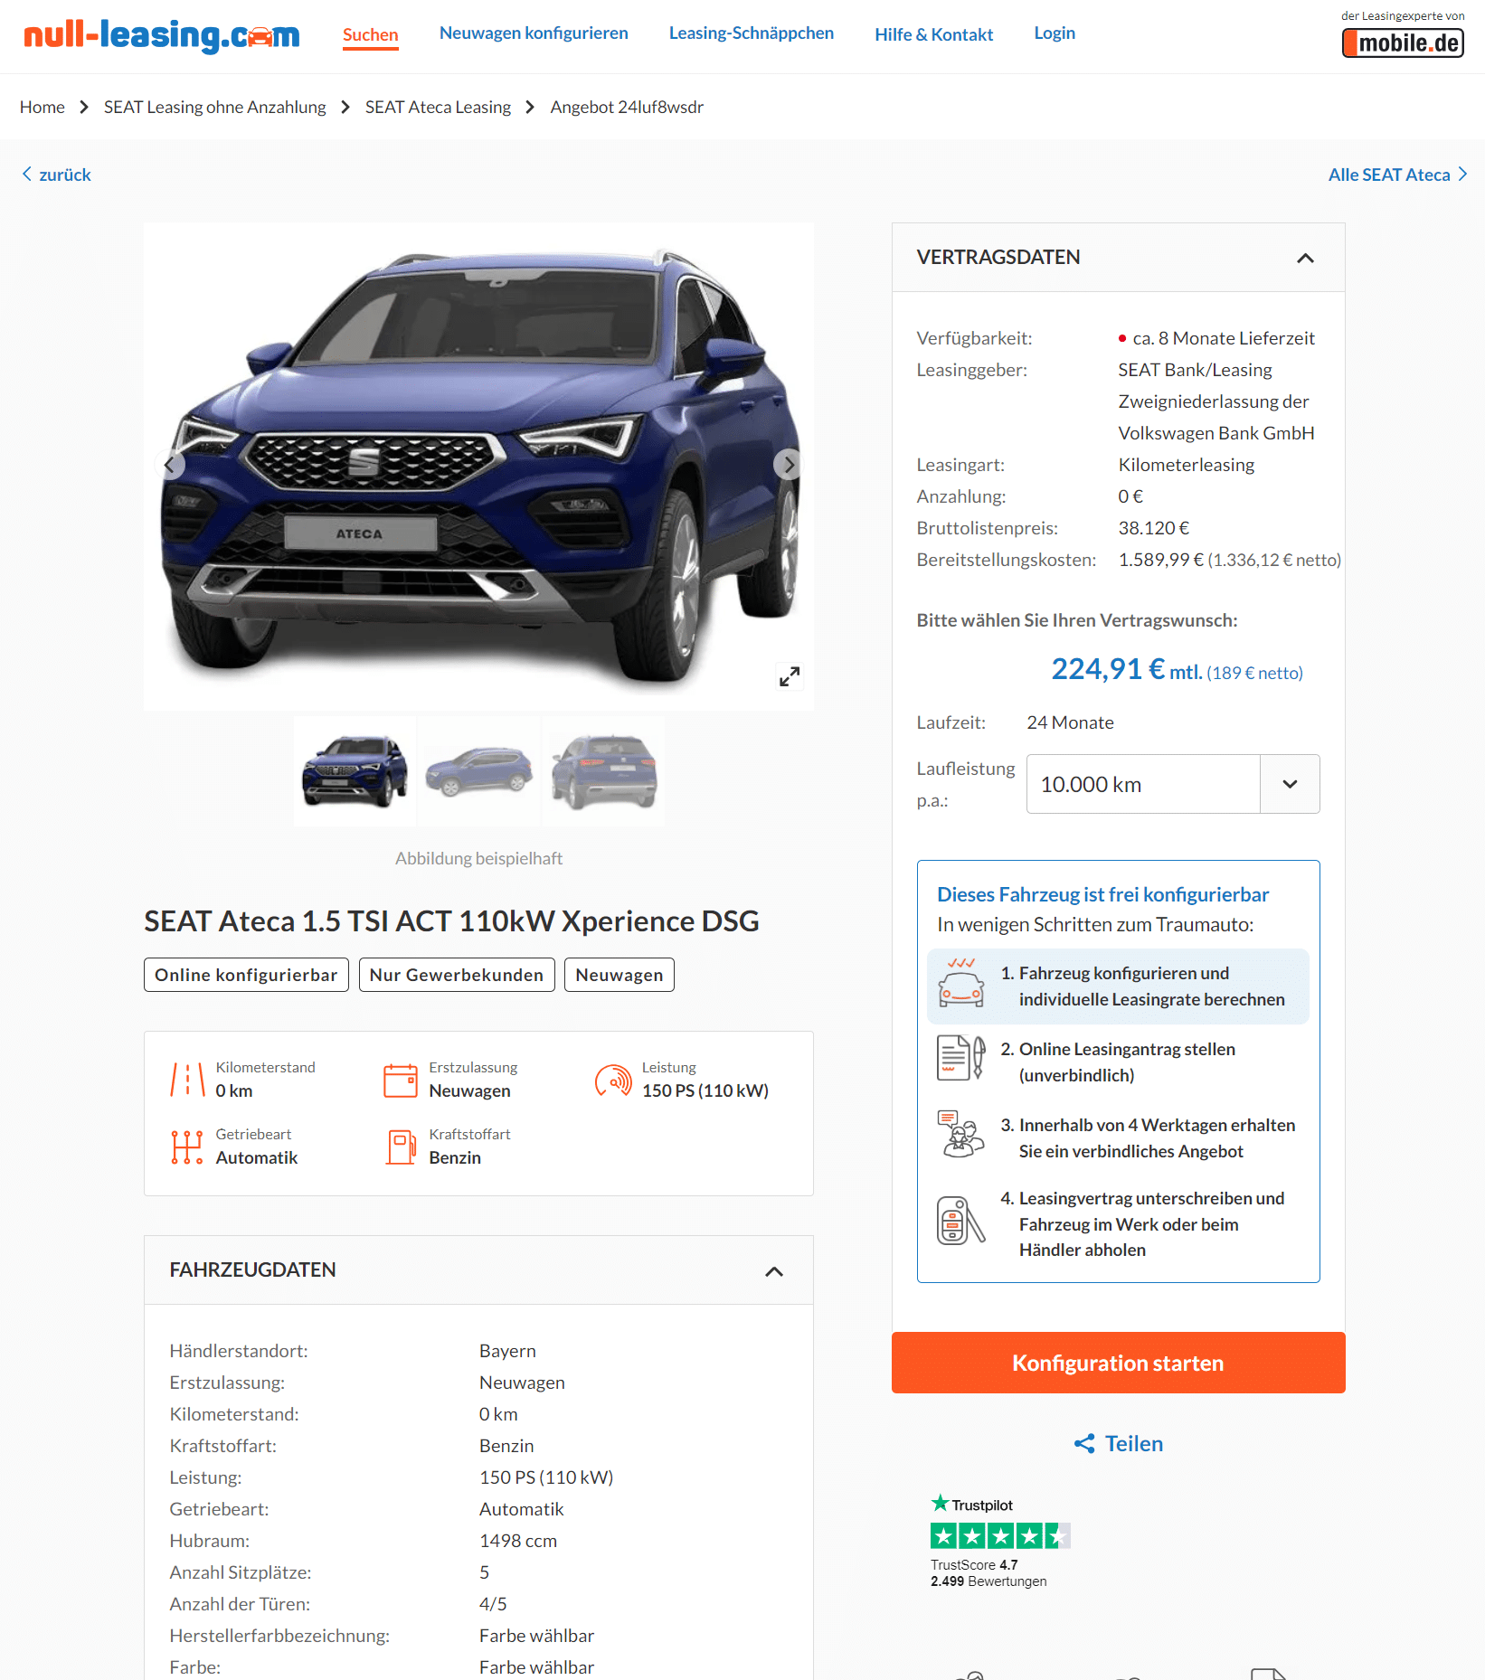
Task: Open the Leasing-Schnäppchen menu item
Action: point(752,33)
